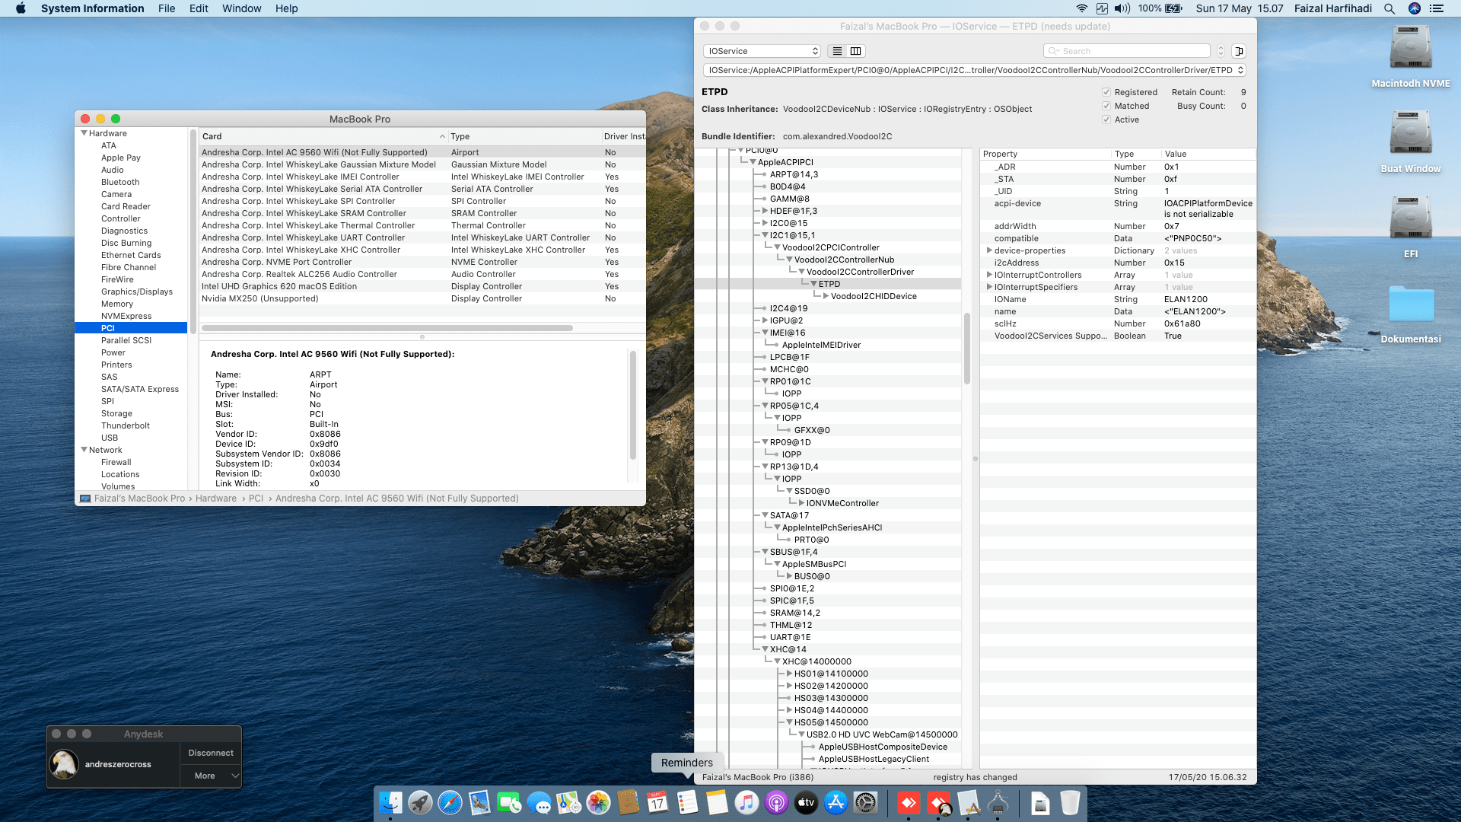Select the USB item in the sidebar
The width and height of the screenshot is (1461, 822).
tap(110, 438)
